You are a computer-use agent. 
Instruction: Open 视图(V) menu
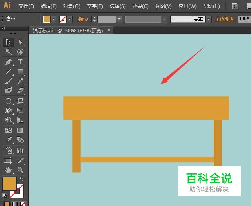click(x=163, y=6)
